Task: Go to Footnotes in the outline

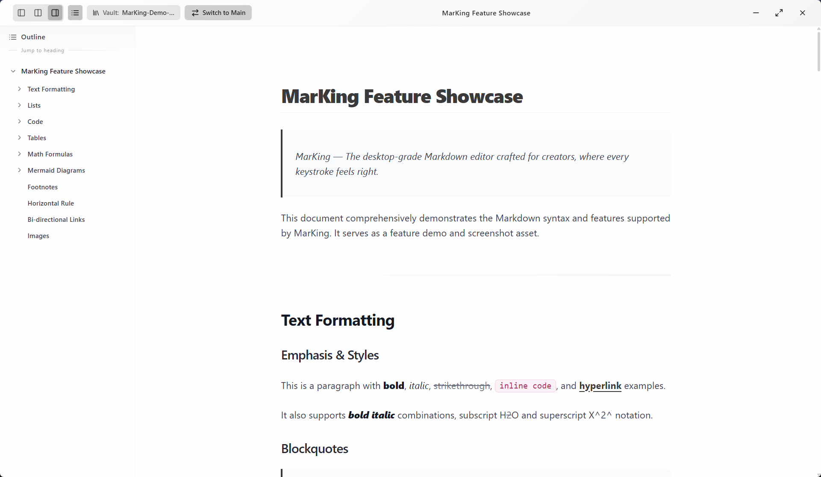Action: (x=43, y=187)
